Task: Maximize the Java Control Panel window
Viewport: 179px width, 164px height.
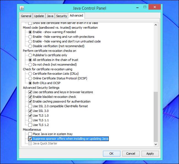Action: [x=145, y=7]
